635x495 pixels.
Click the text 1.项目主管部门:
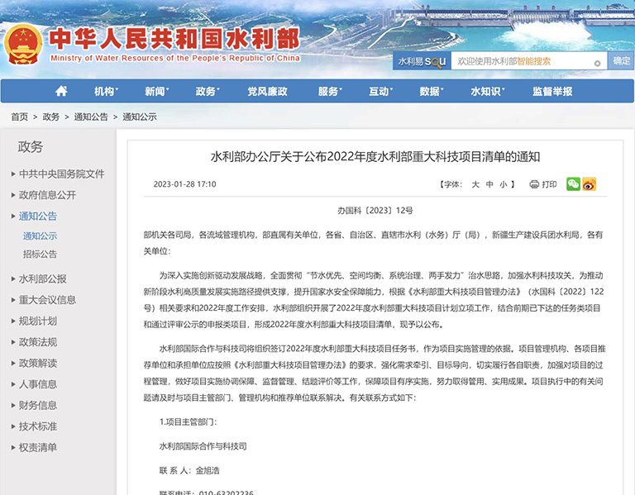pyautogui.click(x=189, y=422)
